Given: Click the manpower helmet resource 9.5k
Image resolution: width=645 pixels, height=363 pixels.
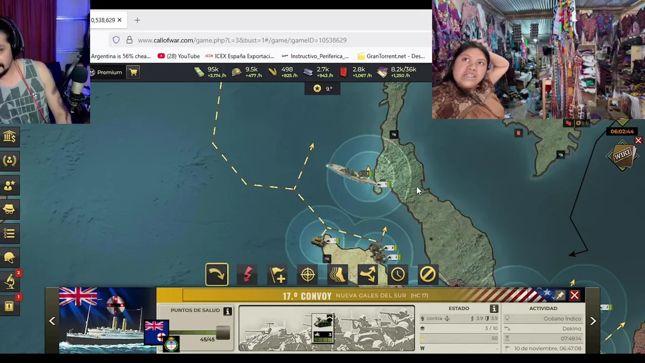Looking at the screenshot, I should 236,72.
